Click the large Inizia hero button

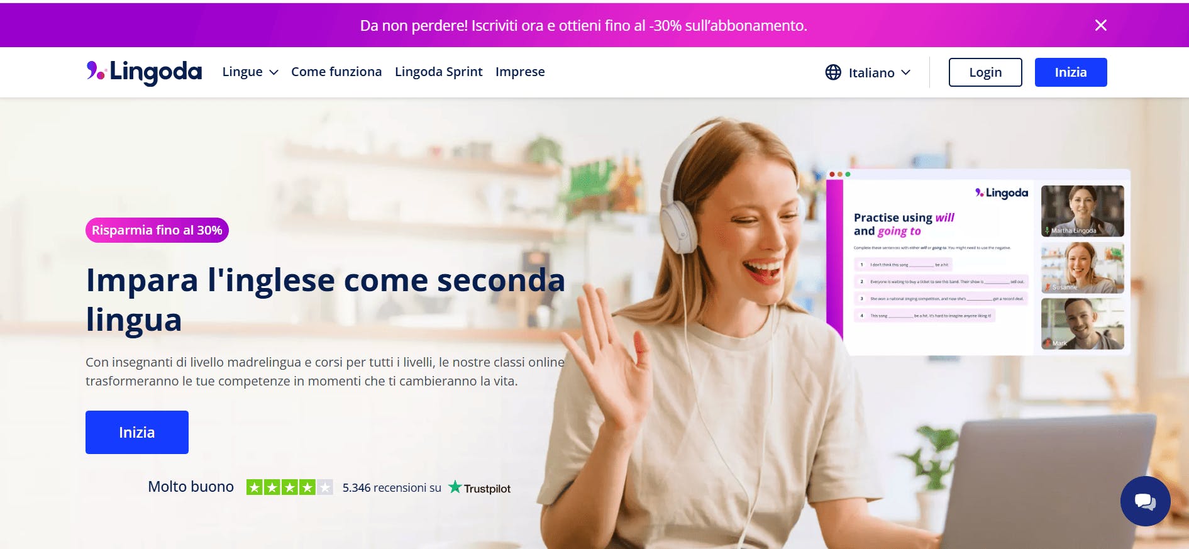137,432
